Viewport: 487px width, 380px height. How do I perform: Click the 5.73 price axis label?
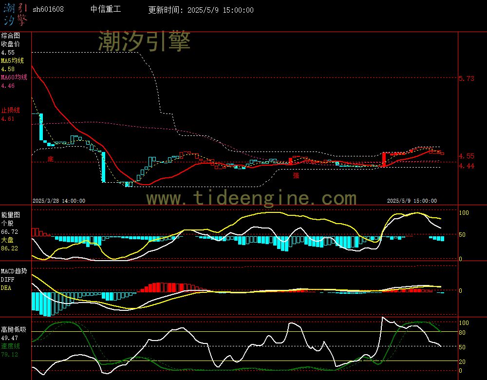coord(467,78)
